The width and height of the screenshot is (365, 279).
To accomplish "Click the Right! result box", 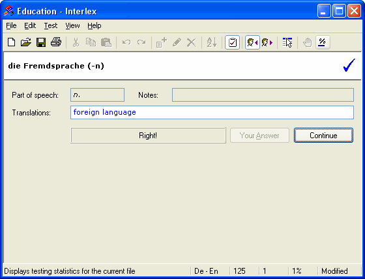I will click(148, 136).
